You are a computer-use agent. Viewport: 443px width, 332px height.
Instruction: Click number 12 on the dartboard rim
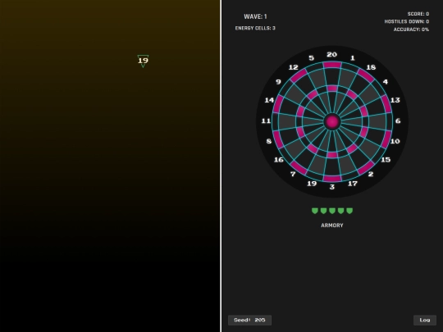(293, 67)
